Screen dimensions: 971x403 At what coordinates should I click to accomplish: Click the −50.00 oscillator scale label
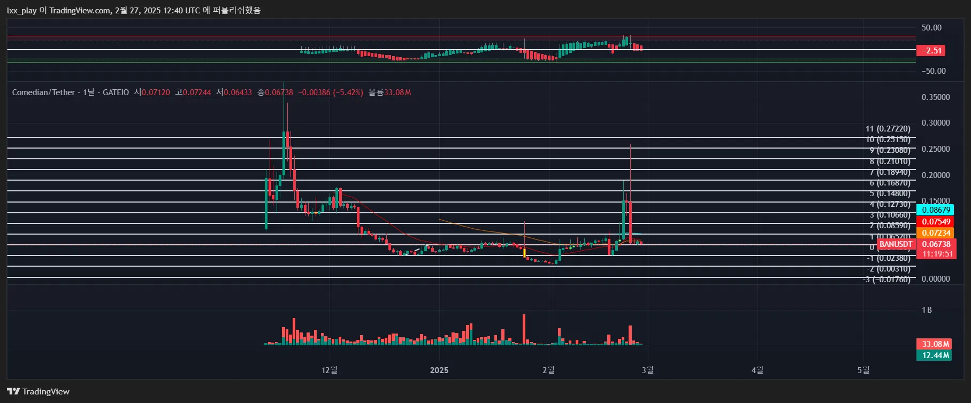[934, 71]
